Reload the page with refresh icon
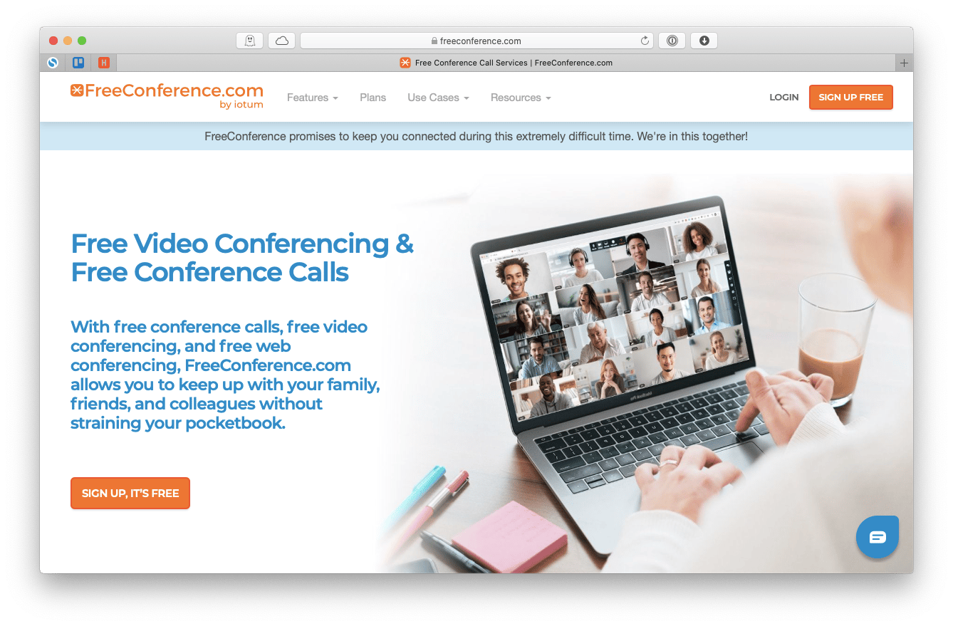 click(x=645, y=41)
